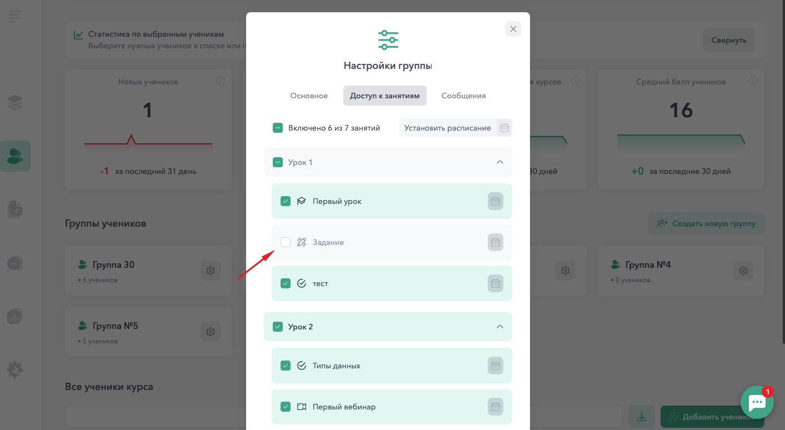
Task: Open settings gear for Группа 30
Action: pyautogui.click(x=211, y=271)
